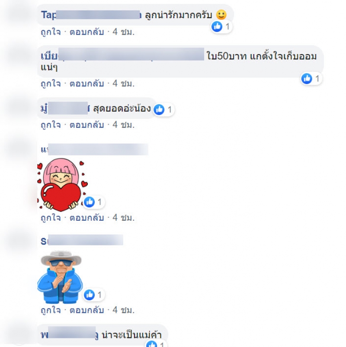Click the like icon under the น่าจะเป็นแม่ค้า comment
The width and height of the screenshot is (346, 347).
152,344
